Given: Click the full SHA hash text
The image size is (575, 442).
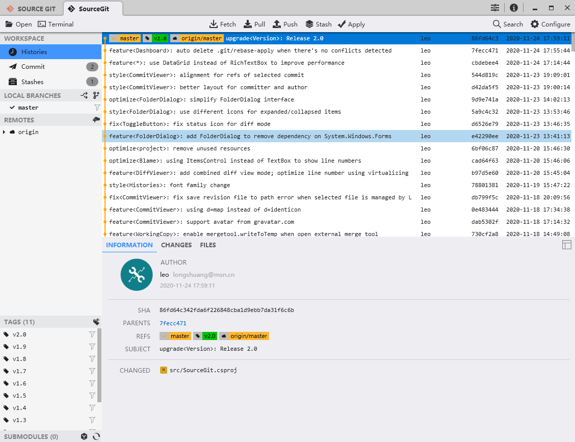Looking at the screenshot, I should pyautogui.click(x=227, y=310).
